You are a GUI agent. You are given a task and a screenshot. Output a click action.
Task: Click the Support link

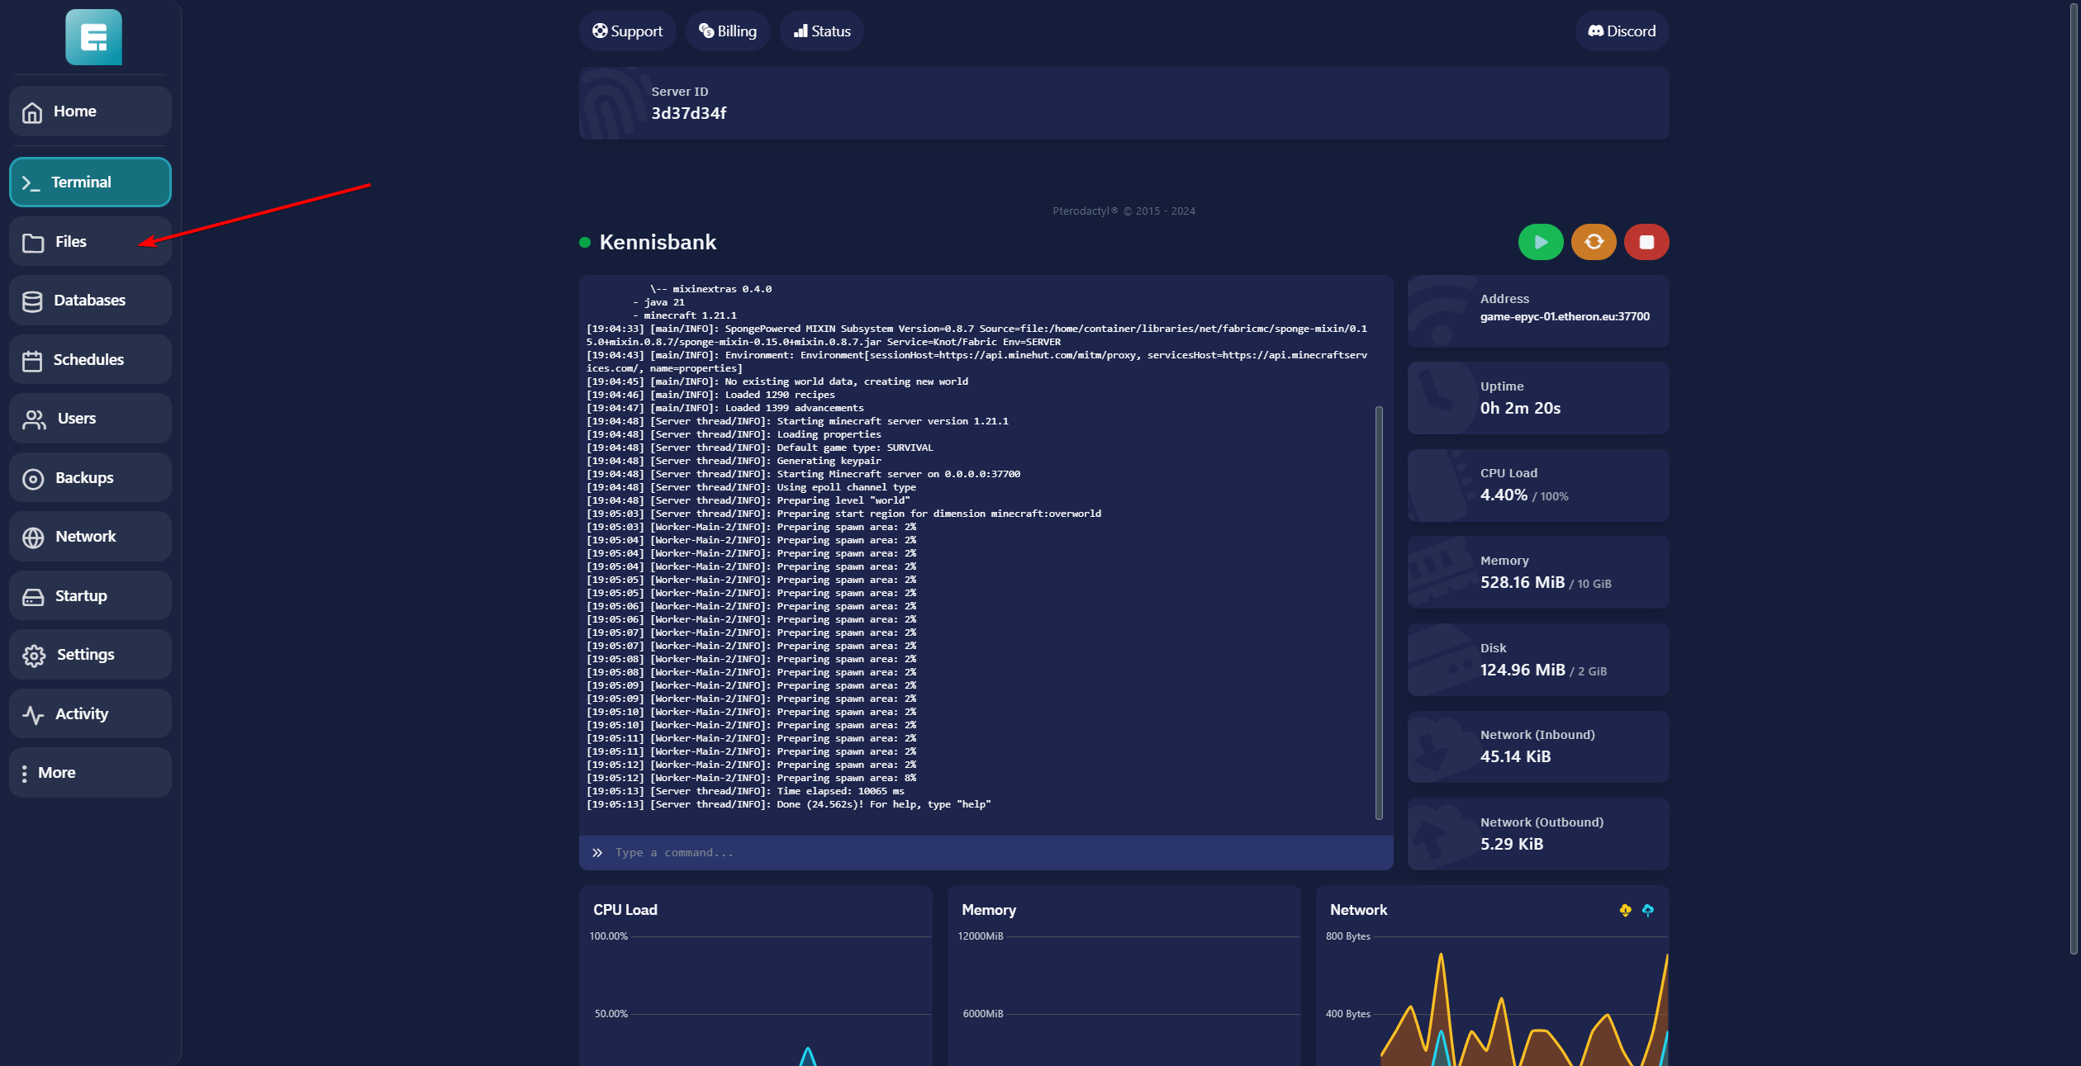tap(627, 31)
